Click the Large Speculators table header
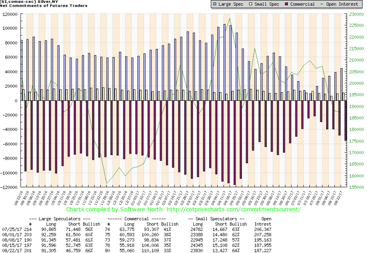367x253 pixels. pyautogui.click(x=68, y=218)
